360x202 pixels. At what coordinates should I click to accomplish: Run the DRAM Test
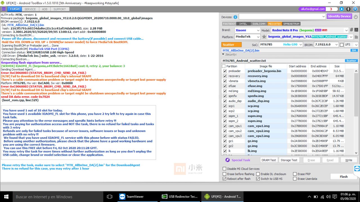pyautogui.click(x=269, y=160)
